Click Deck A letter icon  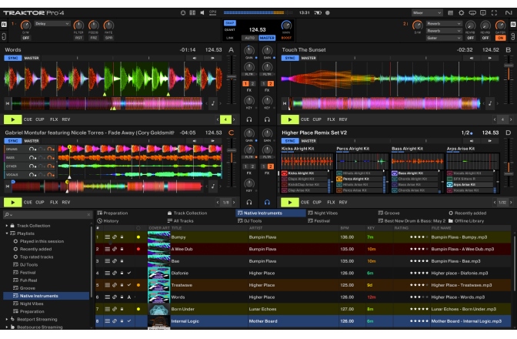click(231, 50)
